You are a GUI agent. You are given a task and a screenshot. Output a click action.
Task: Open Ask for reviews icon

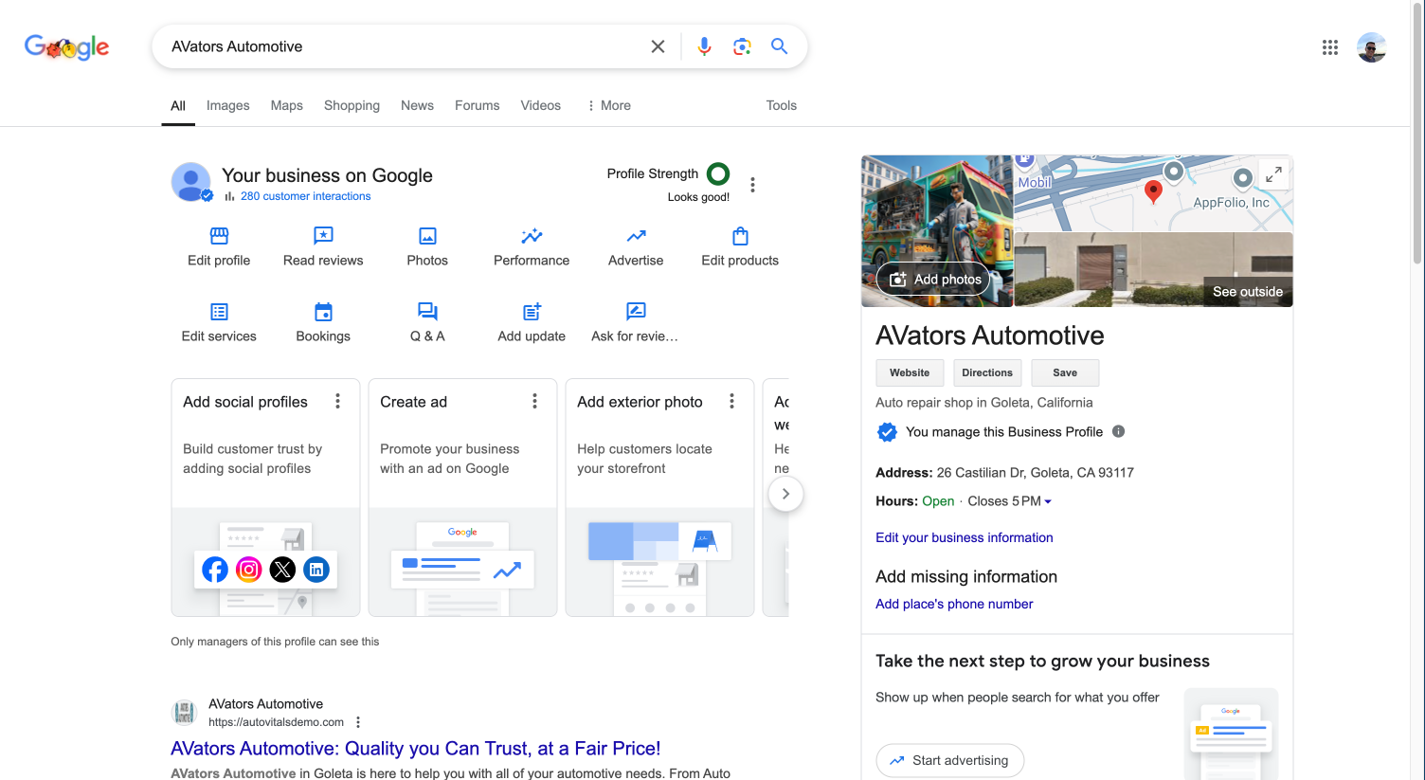(x=636, y=311)
